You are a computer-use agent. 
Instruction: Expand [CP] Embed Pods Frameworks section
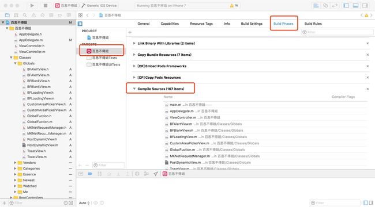click(x=134, y=66)
